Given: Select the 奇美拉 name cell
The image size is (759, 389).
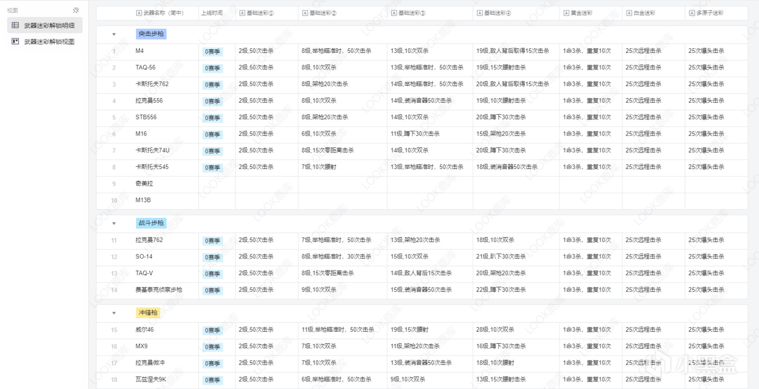Looking at the screenshot, I should (165, 185).
